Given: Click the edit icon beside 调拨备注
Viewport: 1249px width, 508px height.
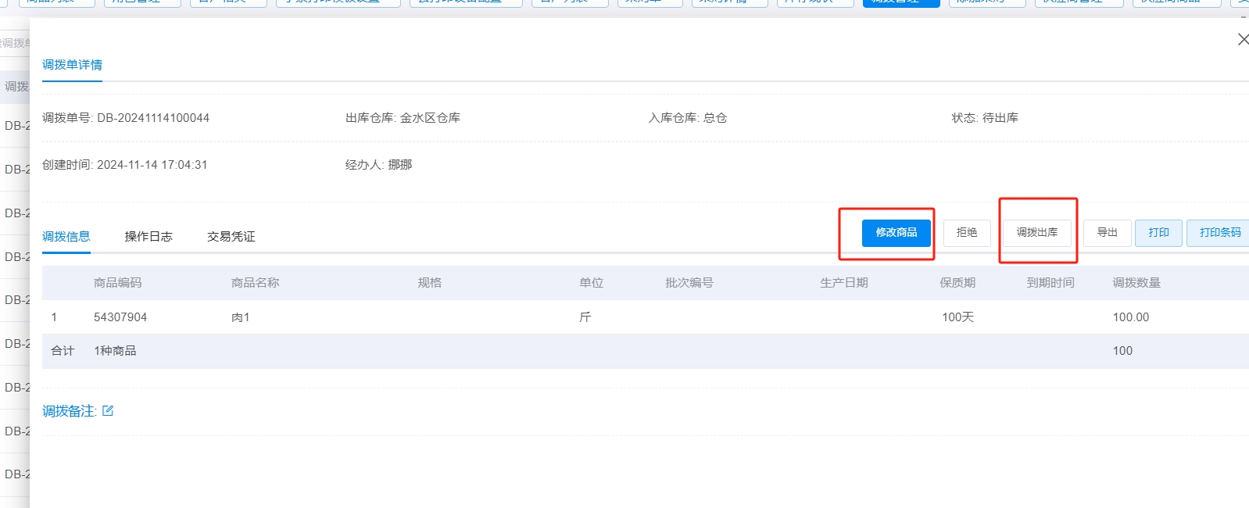Looking at the screenshot, I should (108, 410).
